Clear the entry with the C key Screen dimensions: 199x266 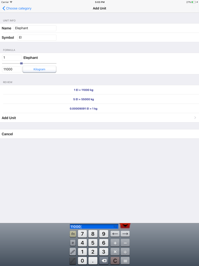tap(115, 260)
